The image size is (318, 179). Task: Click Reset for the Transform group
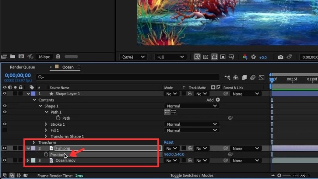(169, 142)
